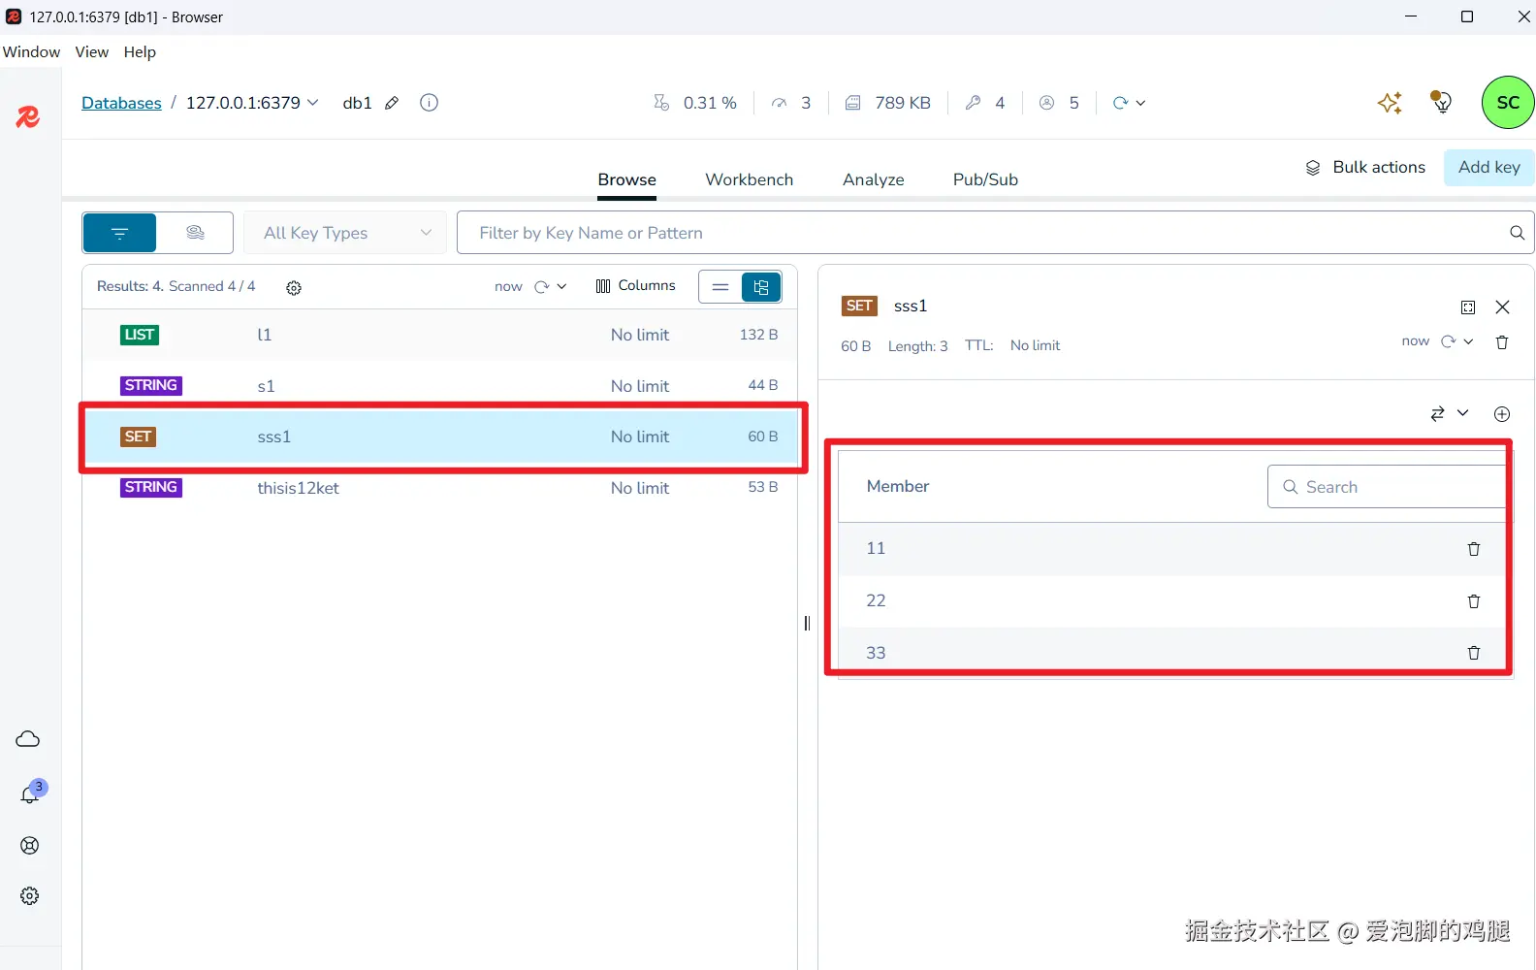The image size is (1536, 970).
Task: Expand sss1 details auto-refresh chevron
Action: [1468, 341]
